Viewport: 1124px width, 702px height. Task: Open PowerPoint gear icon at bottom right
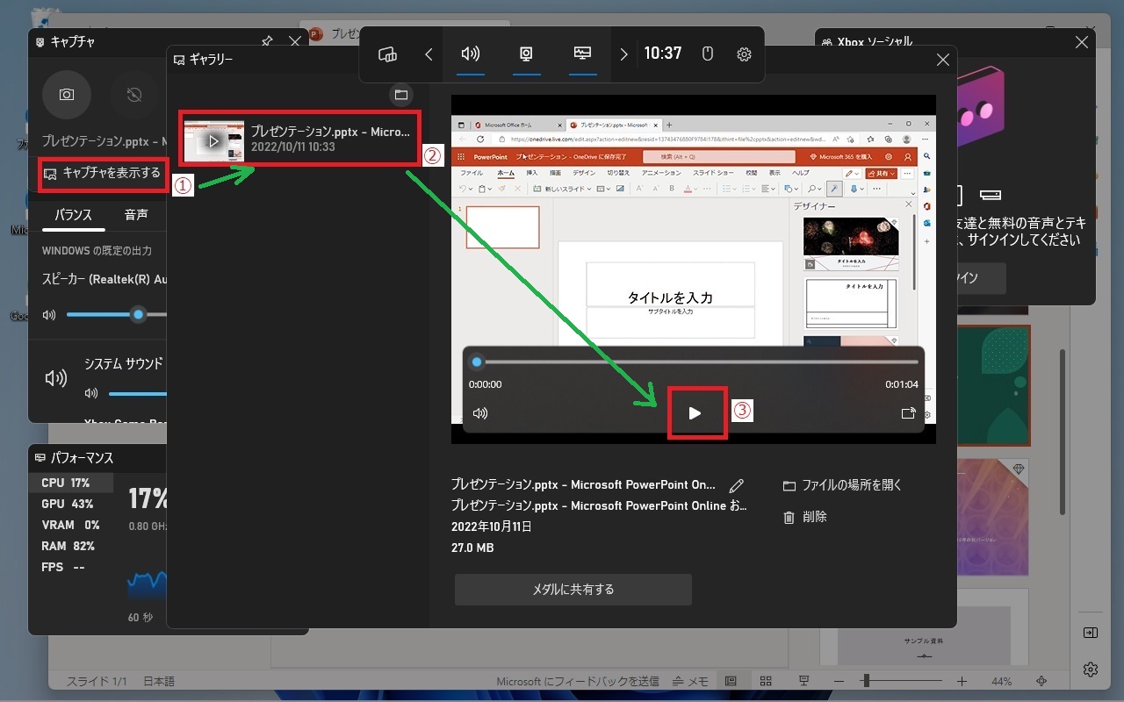coord(1091,670)
